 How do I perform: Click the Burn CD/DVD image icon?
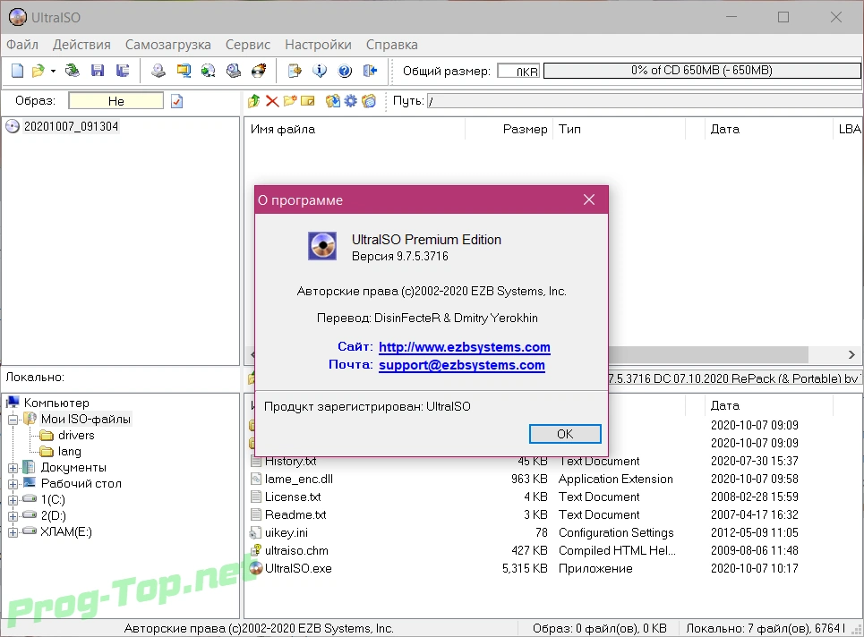[x=259, y=71]
